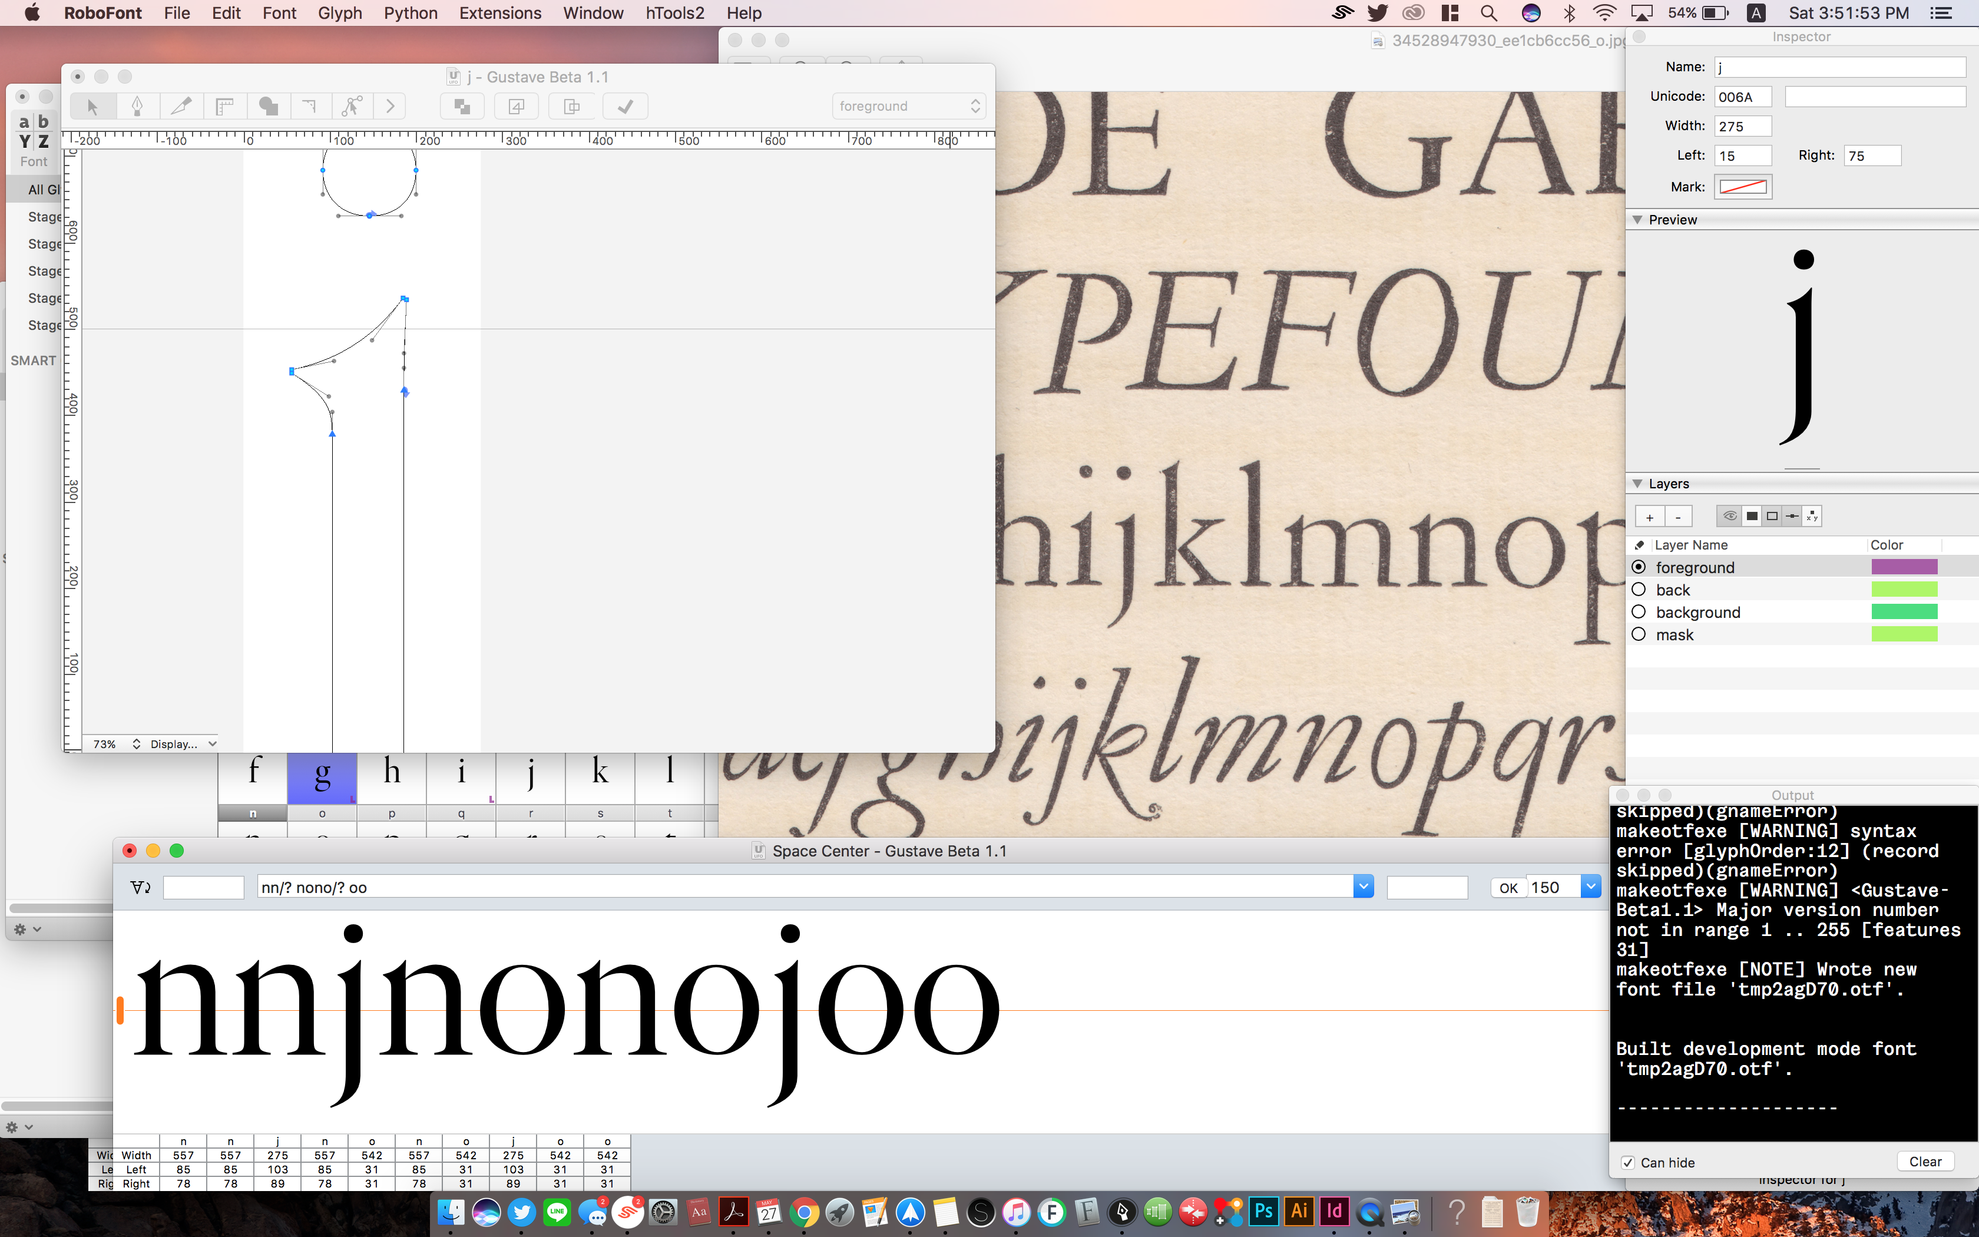Click the Mark color well in Inspector
1979x1237 pixels.
tap(1743, 187)
